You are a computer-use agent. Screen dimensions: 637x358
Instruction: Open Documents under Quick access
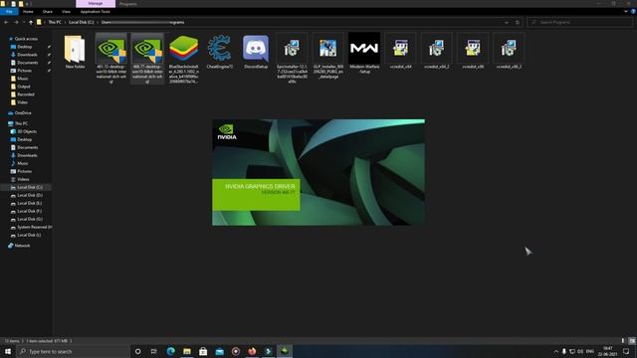pyautogui.click(x=27, y=63)
